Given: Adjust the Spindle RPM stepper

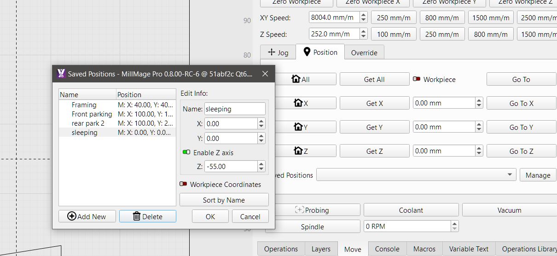Looking at the screenshot, I should click(455, 226).
